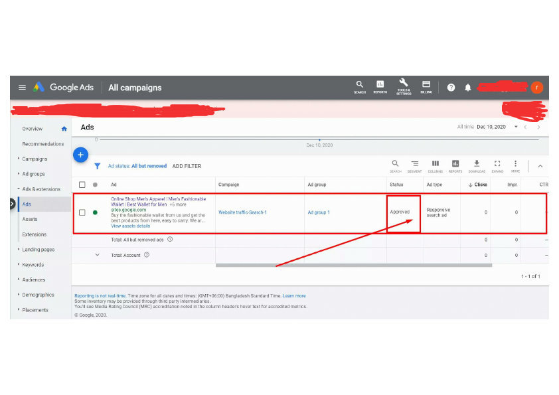Open the hamburger main menu
The image size is (559, 395).
click(x=22, y=88)
